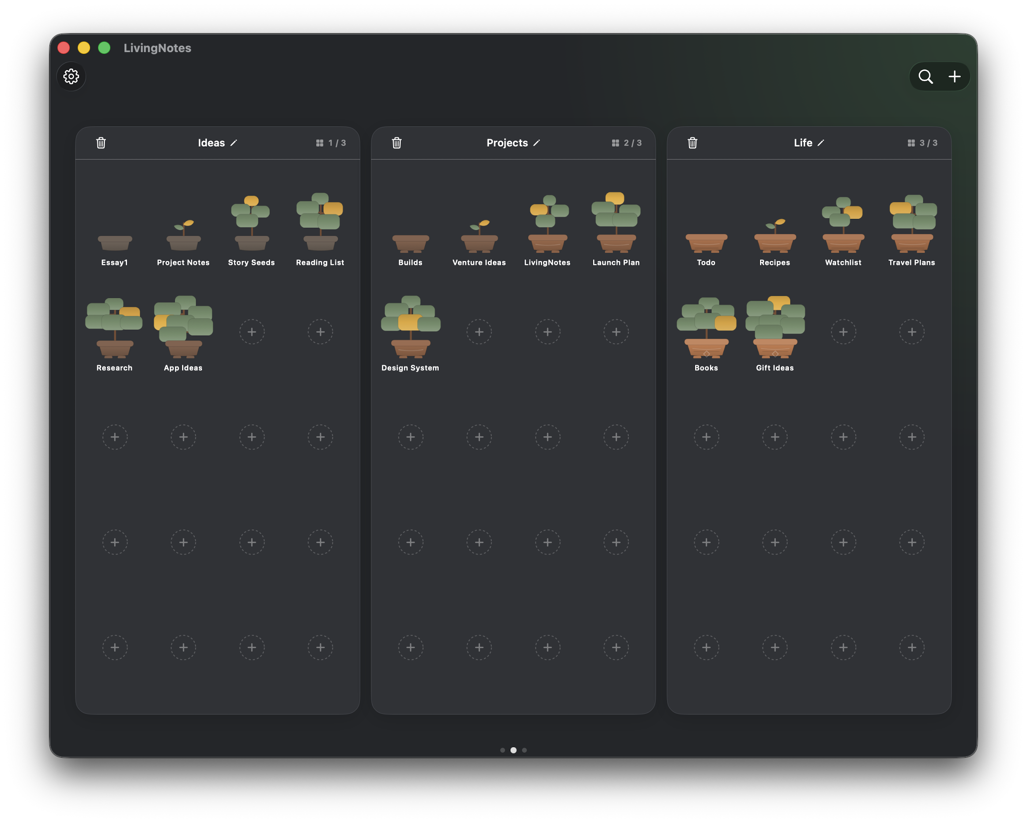The height and width of the screenshot is (823, 1027).
Task: Go to the first page dot
Action: (502, 750)
